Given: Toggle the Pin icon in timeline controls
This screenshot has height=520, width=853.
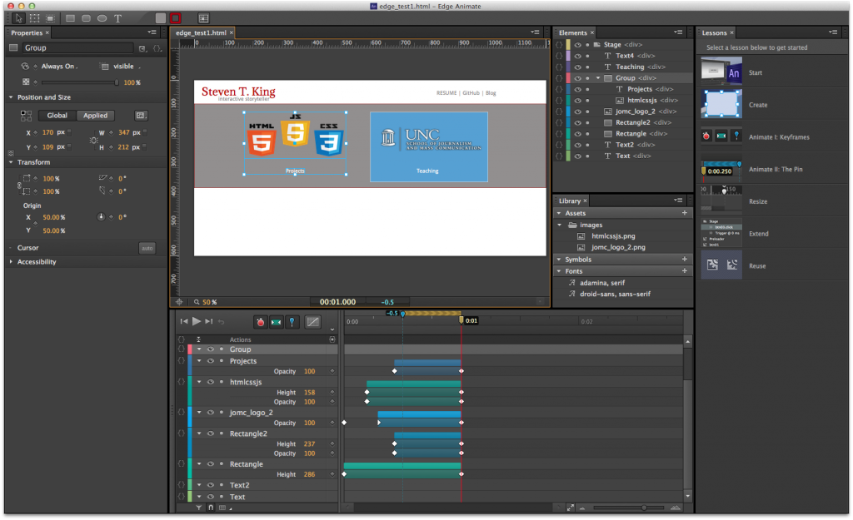Looking at the screenshot, I should pyautogui.click(x=292, y=322).
